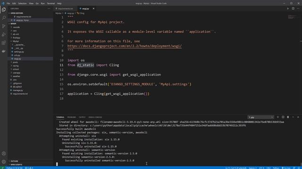Screen dimensions: 302x169
Task: Split the terminal panel
Action: 283,117
